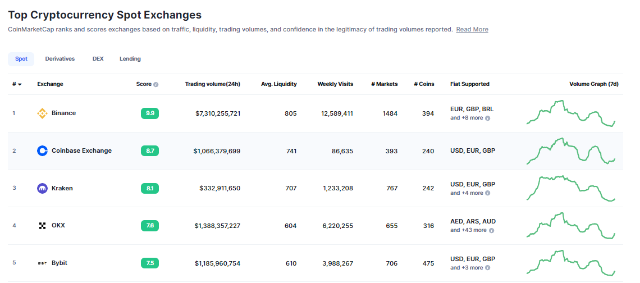Click Kraken's 7-day volume graph
The height and width of the screenshot is (283, 640).
(x=570, y=188)
